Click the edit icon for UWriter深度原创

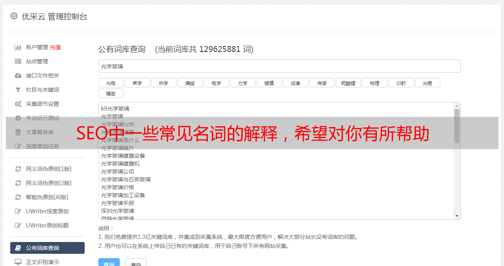coord(18,211)
